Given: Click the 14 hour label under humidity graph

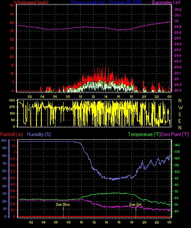Looking at the screenshot, I should [106, 222].
